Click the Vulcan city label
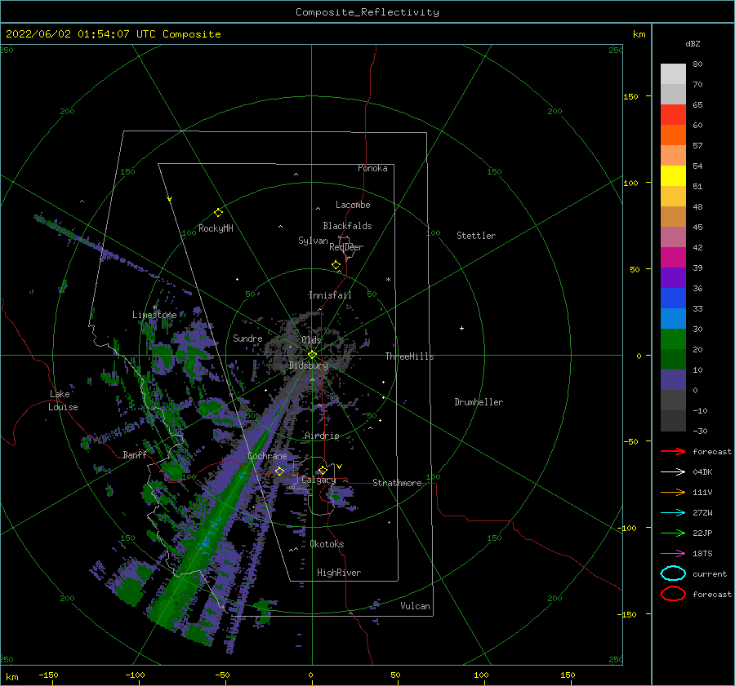Screen dimensions: 735x686 click(x=416, y=606)
